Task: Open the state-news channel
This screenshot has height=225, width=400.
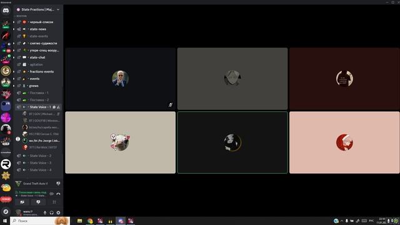Action: click(38, 29)
